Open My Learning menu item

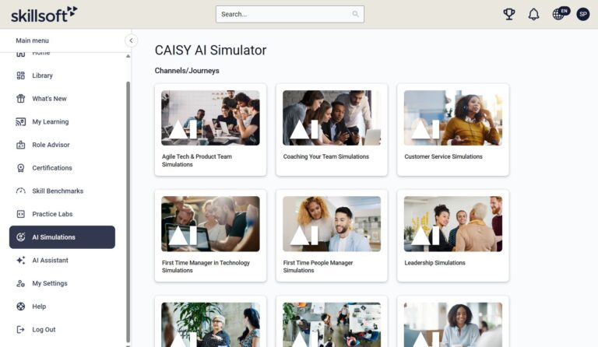[x=51, y=122]
